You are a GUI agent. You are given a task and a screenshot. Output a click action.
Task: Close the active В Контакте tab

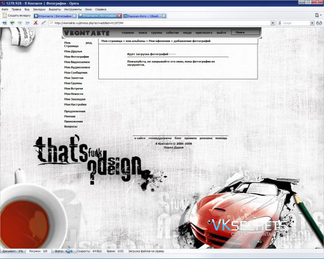[x=119, y=16]
